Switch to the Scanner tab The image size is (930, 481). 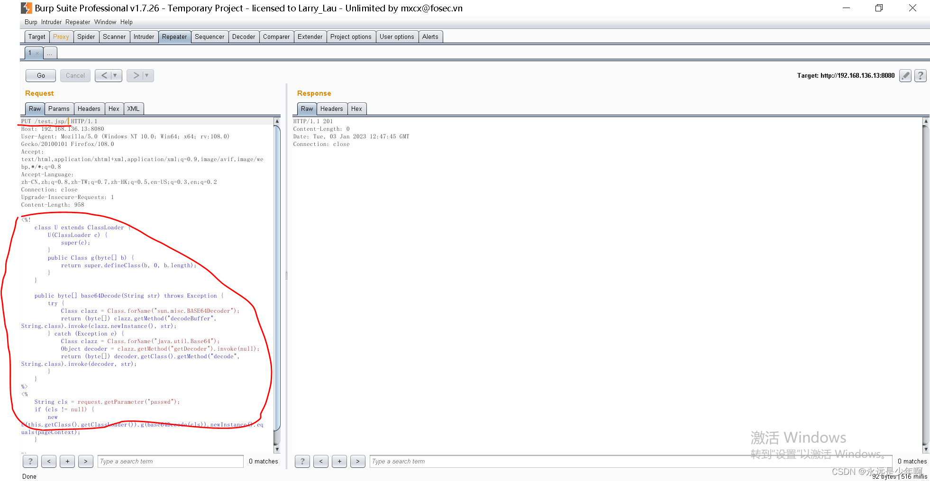114,36
